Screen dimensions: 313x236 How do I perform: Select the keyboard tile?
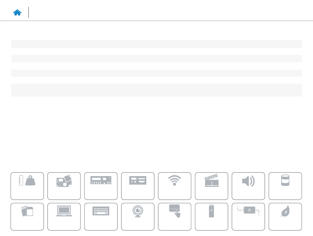(x=101, y=217)
